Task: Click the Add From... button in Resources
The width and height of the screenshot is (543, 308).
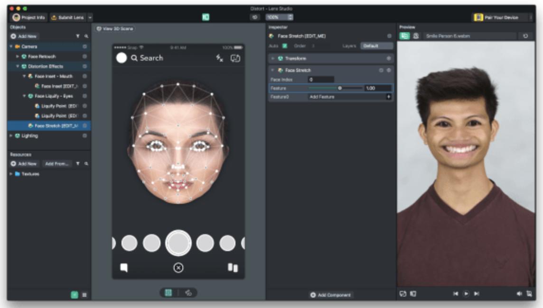Action: 57,164
